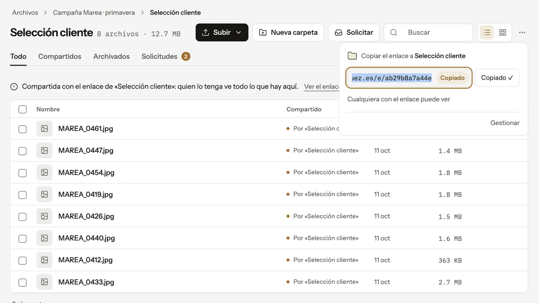
Task: Focus the Buscar search field
Action: tap(429, 32)
